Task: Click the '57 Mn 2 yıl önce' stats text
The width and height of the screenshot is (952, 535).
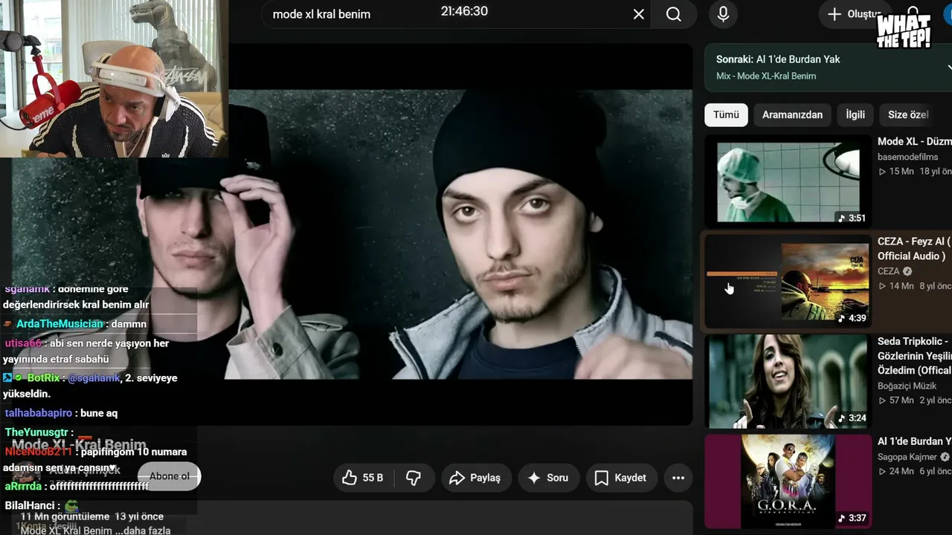Action: point(915,401)
